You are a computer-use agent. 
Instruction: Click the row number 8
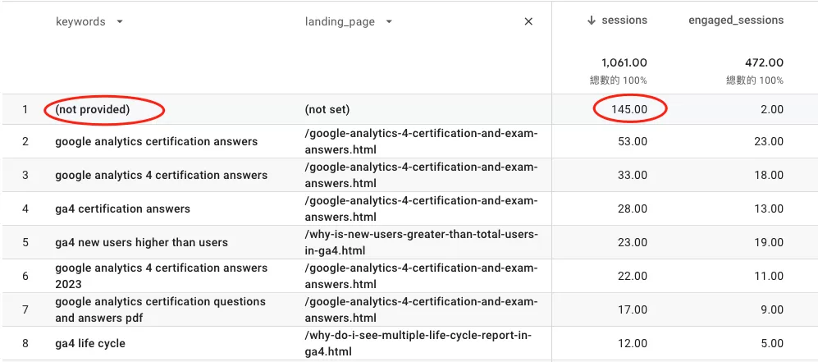point(25,343)
